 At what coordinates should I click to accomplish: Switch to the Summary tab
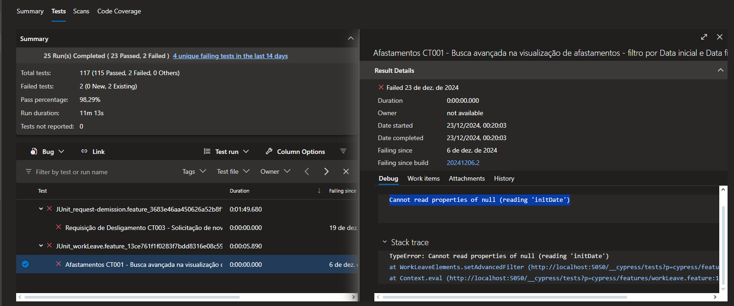30,11
